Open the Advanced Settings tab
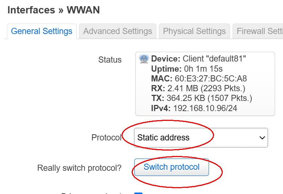The image size is (283, 194). coord(118,31)
